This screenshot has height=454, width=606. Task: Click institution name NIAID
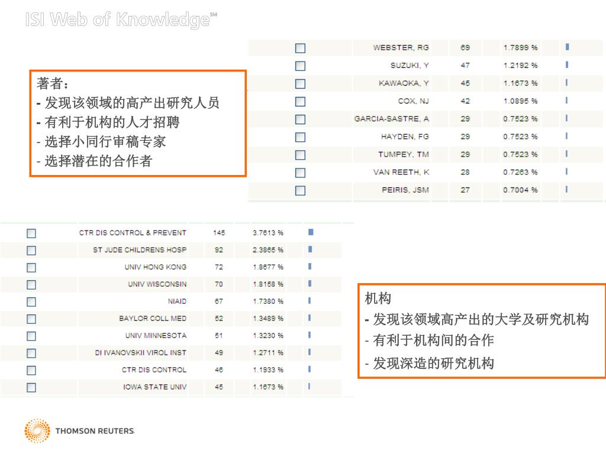click(177, 301)
